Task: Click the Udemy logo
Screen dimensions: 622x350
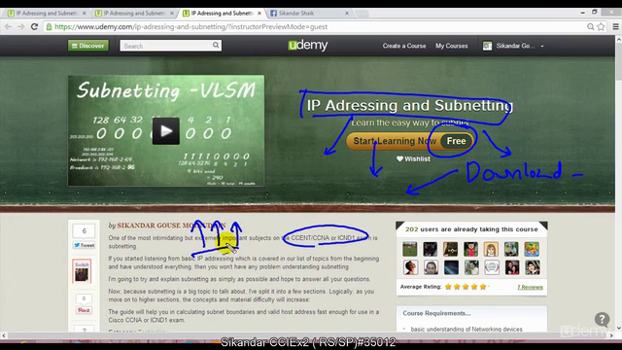Action: click(308, 46)
